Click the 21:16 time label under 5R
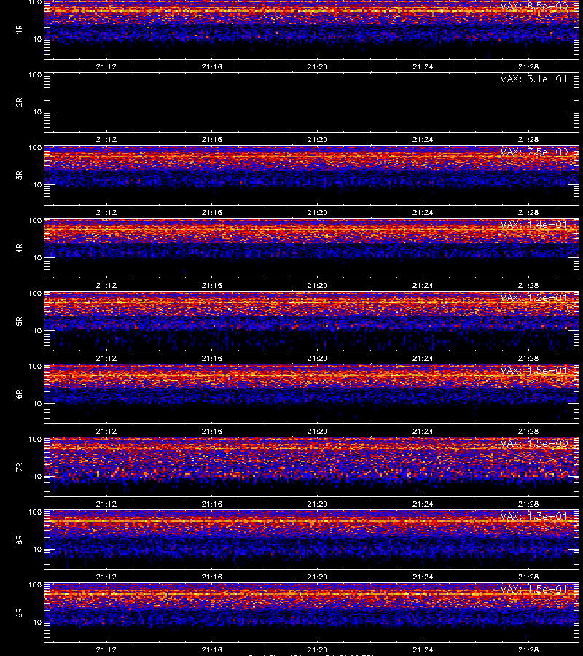This screenshot has width=583, height=656. click(x=211, y=359)
